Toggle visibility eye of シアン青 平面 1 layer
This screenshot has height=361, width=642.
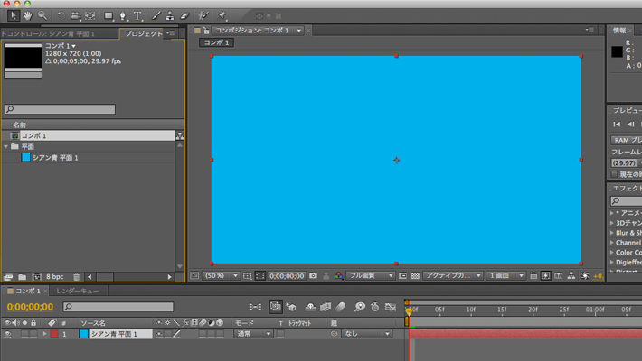tap(8, 334)
